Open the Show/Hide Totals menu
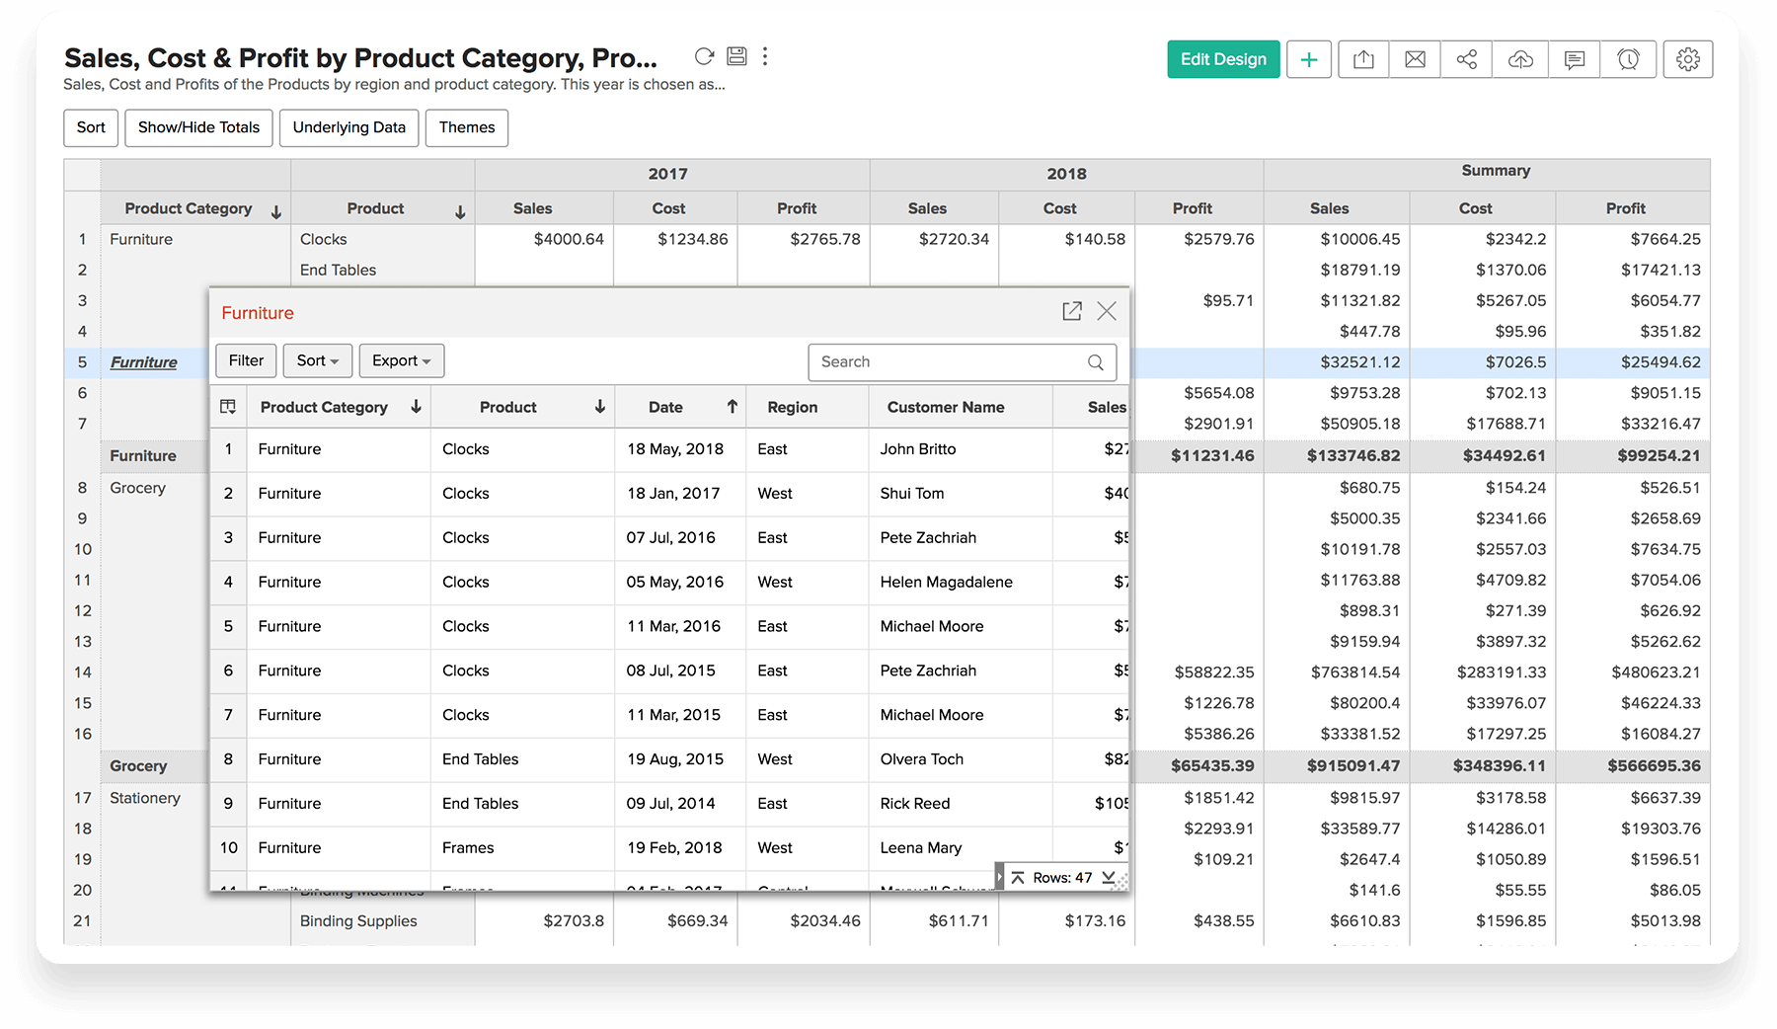The image size is (1777, 1029). coord(198,127)
